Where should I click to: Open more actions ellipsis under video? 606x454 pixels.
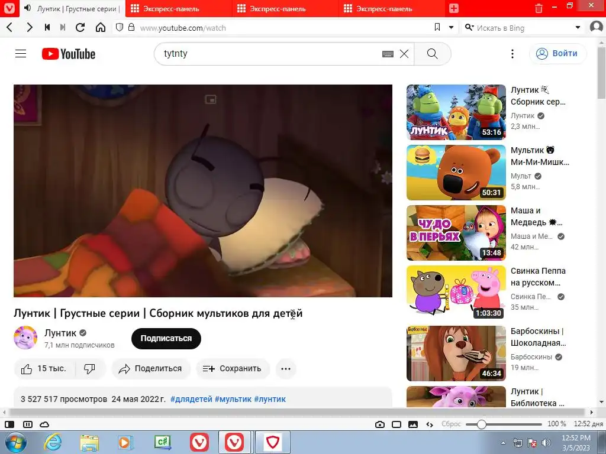[286, 369]
